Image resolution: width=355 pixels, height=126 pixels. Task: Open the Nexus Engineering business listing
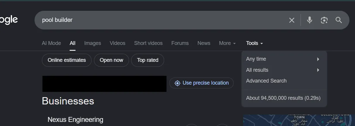coord(76,120)
